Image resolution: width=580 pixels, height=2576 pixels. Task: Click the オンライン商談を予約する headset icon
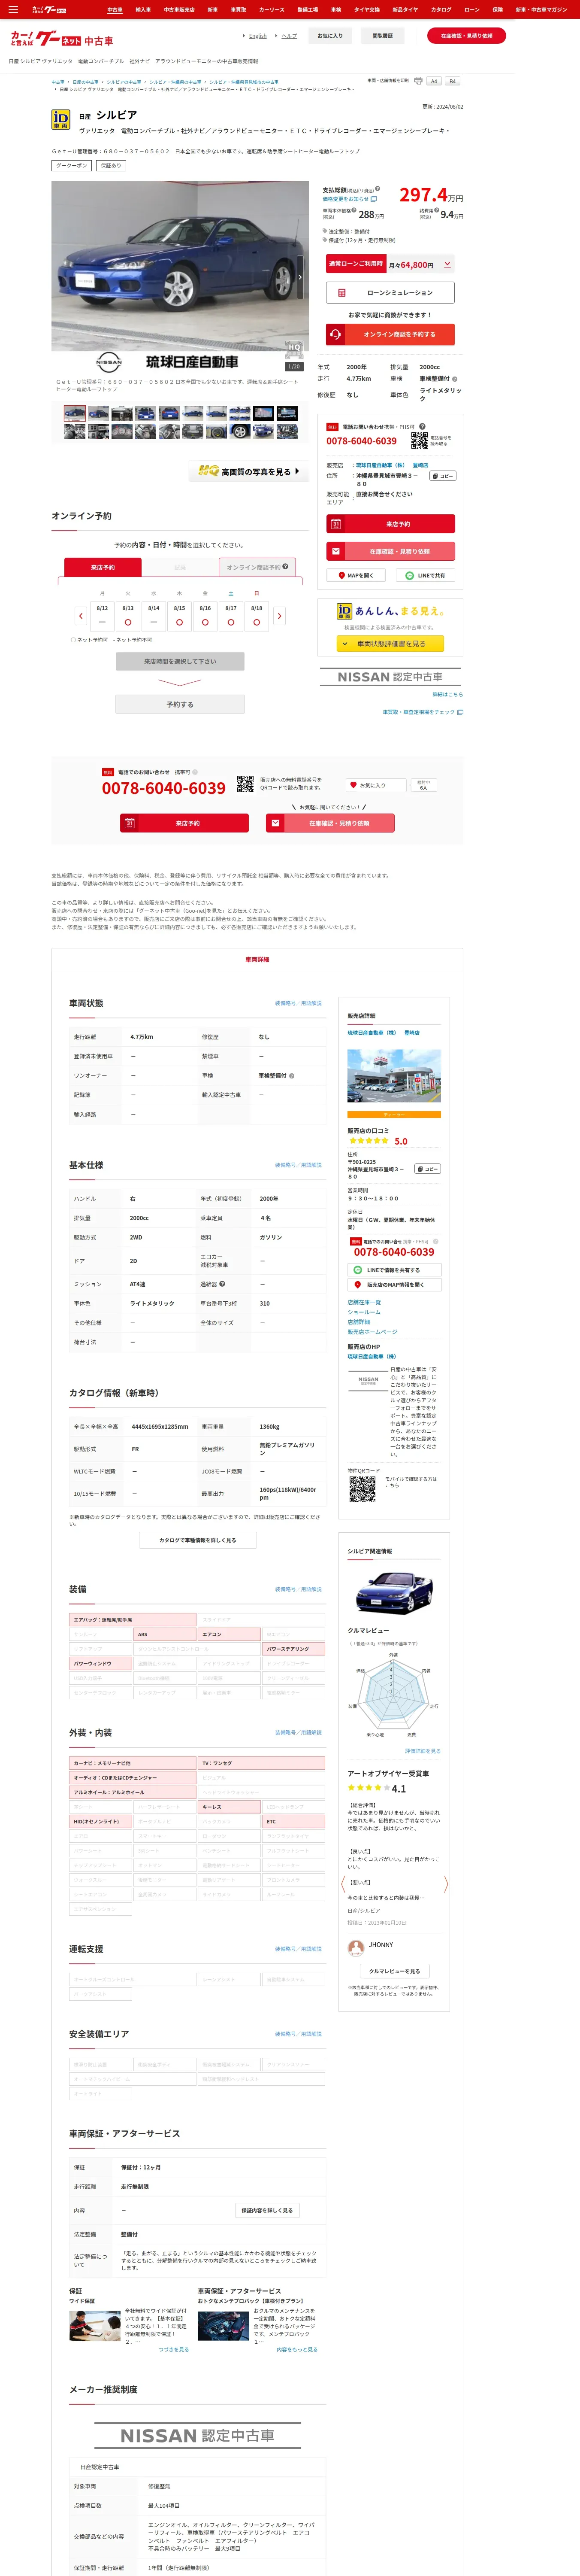336,334
